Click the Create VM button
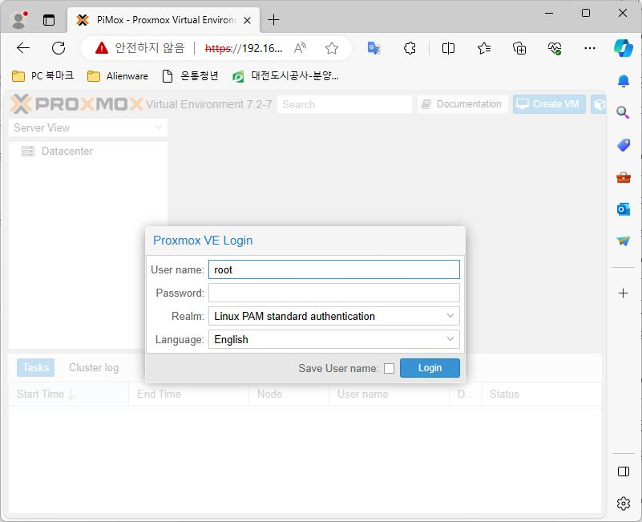 click(x=549, y=104)
